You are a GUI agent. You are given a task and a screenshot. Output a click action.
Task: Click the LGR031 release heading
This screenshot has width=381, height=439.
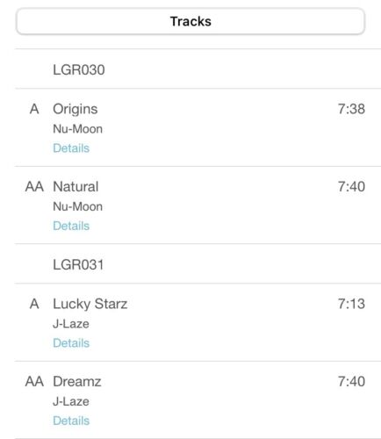[78, 264]
